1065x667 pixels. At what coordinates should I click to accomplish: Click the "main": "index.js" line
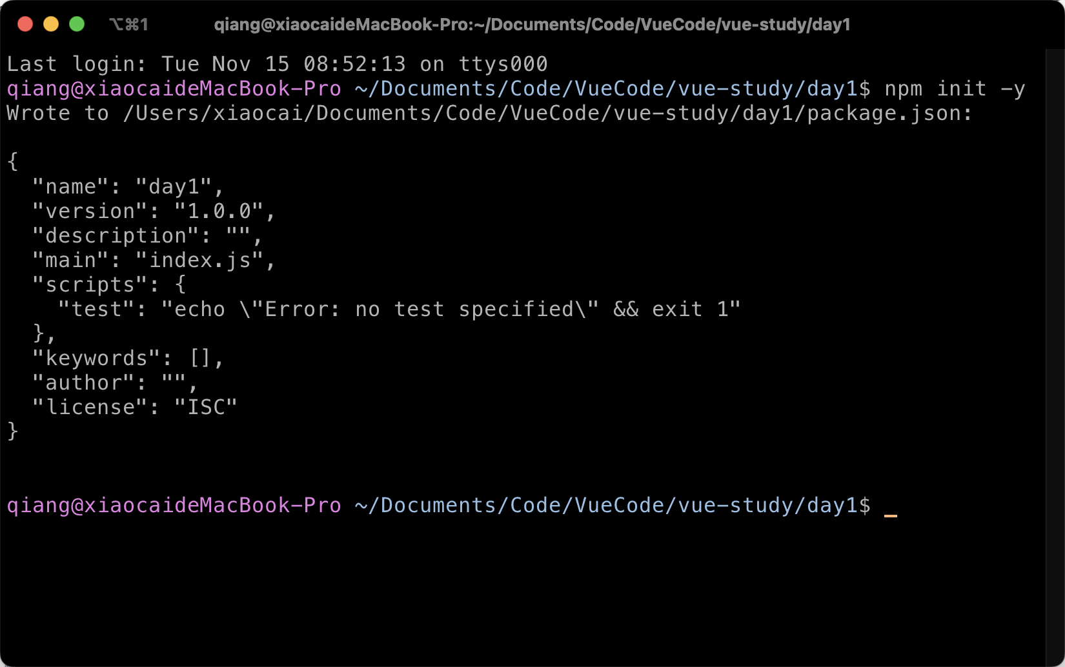click(153, 260)
